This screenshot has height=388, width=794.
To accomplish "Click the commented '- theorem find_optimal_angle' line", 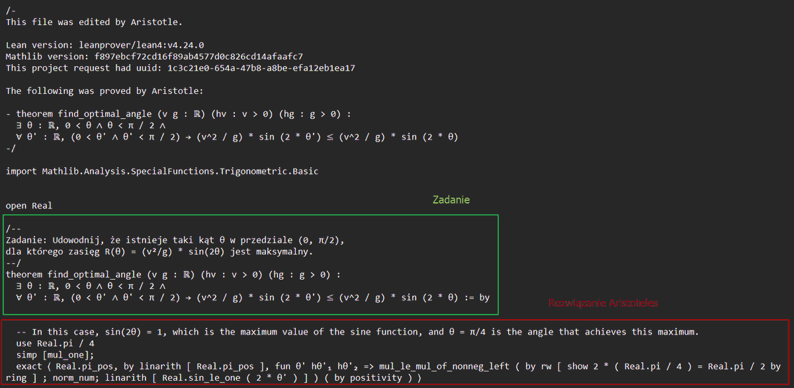I will pos(179,114).
